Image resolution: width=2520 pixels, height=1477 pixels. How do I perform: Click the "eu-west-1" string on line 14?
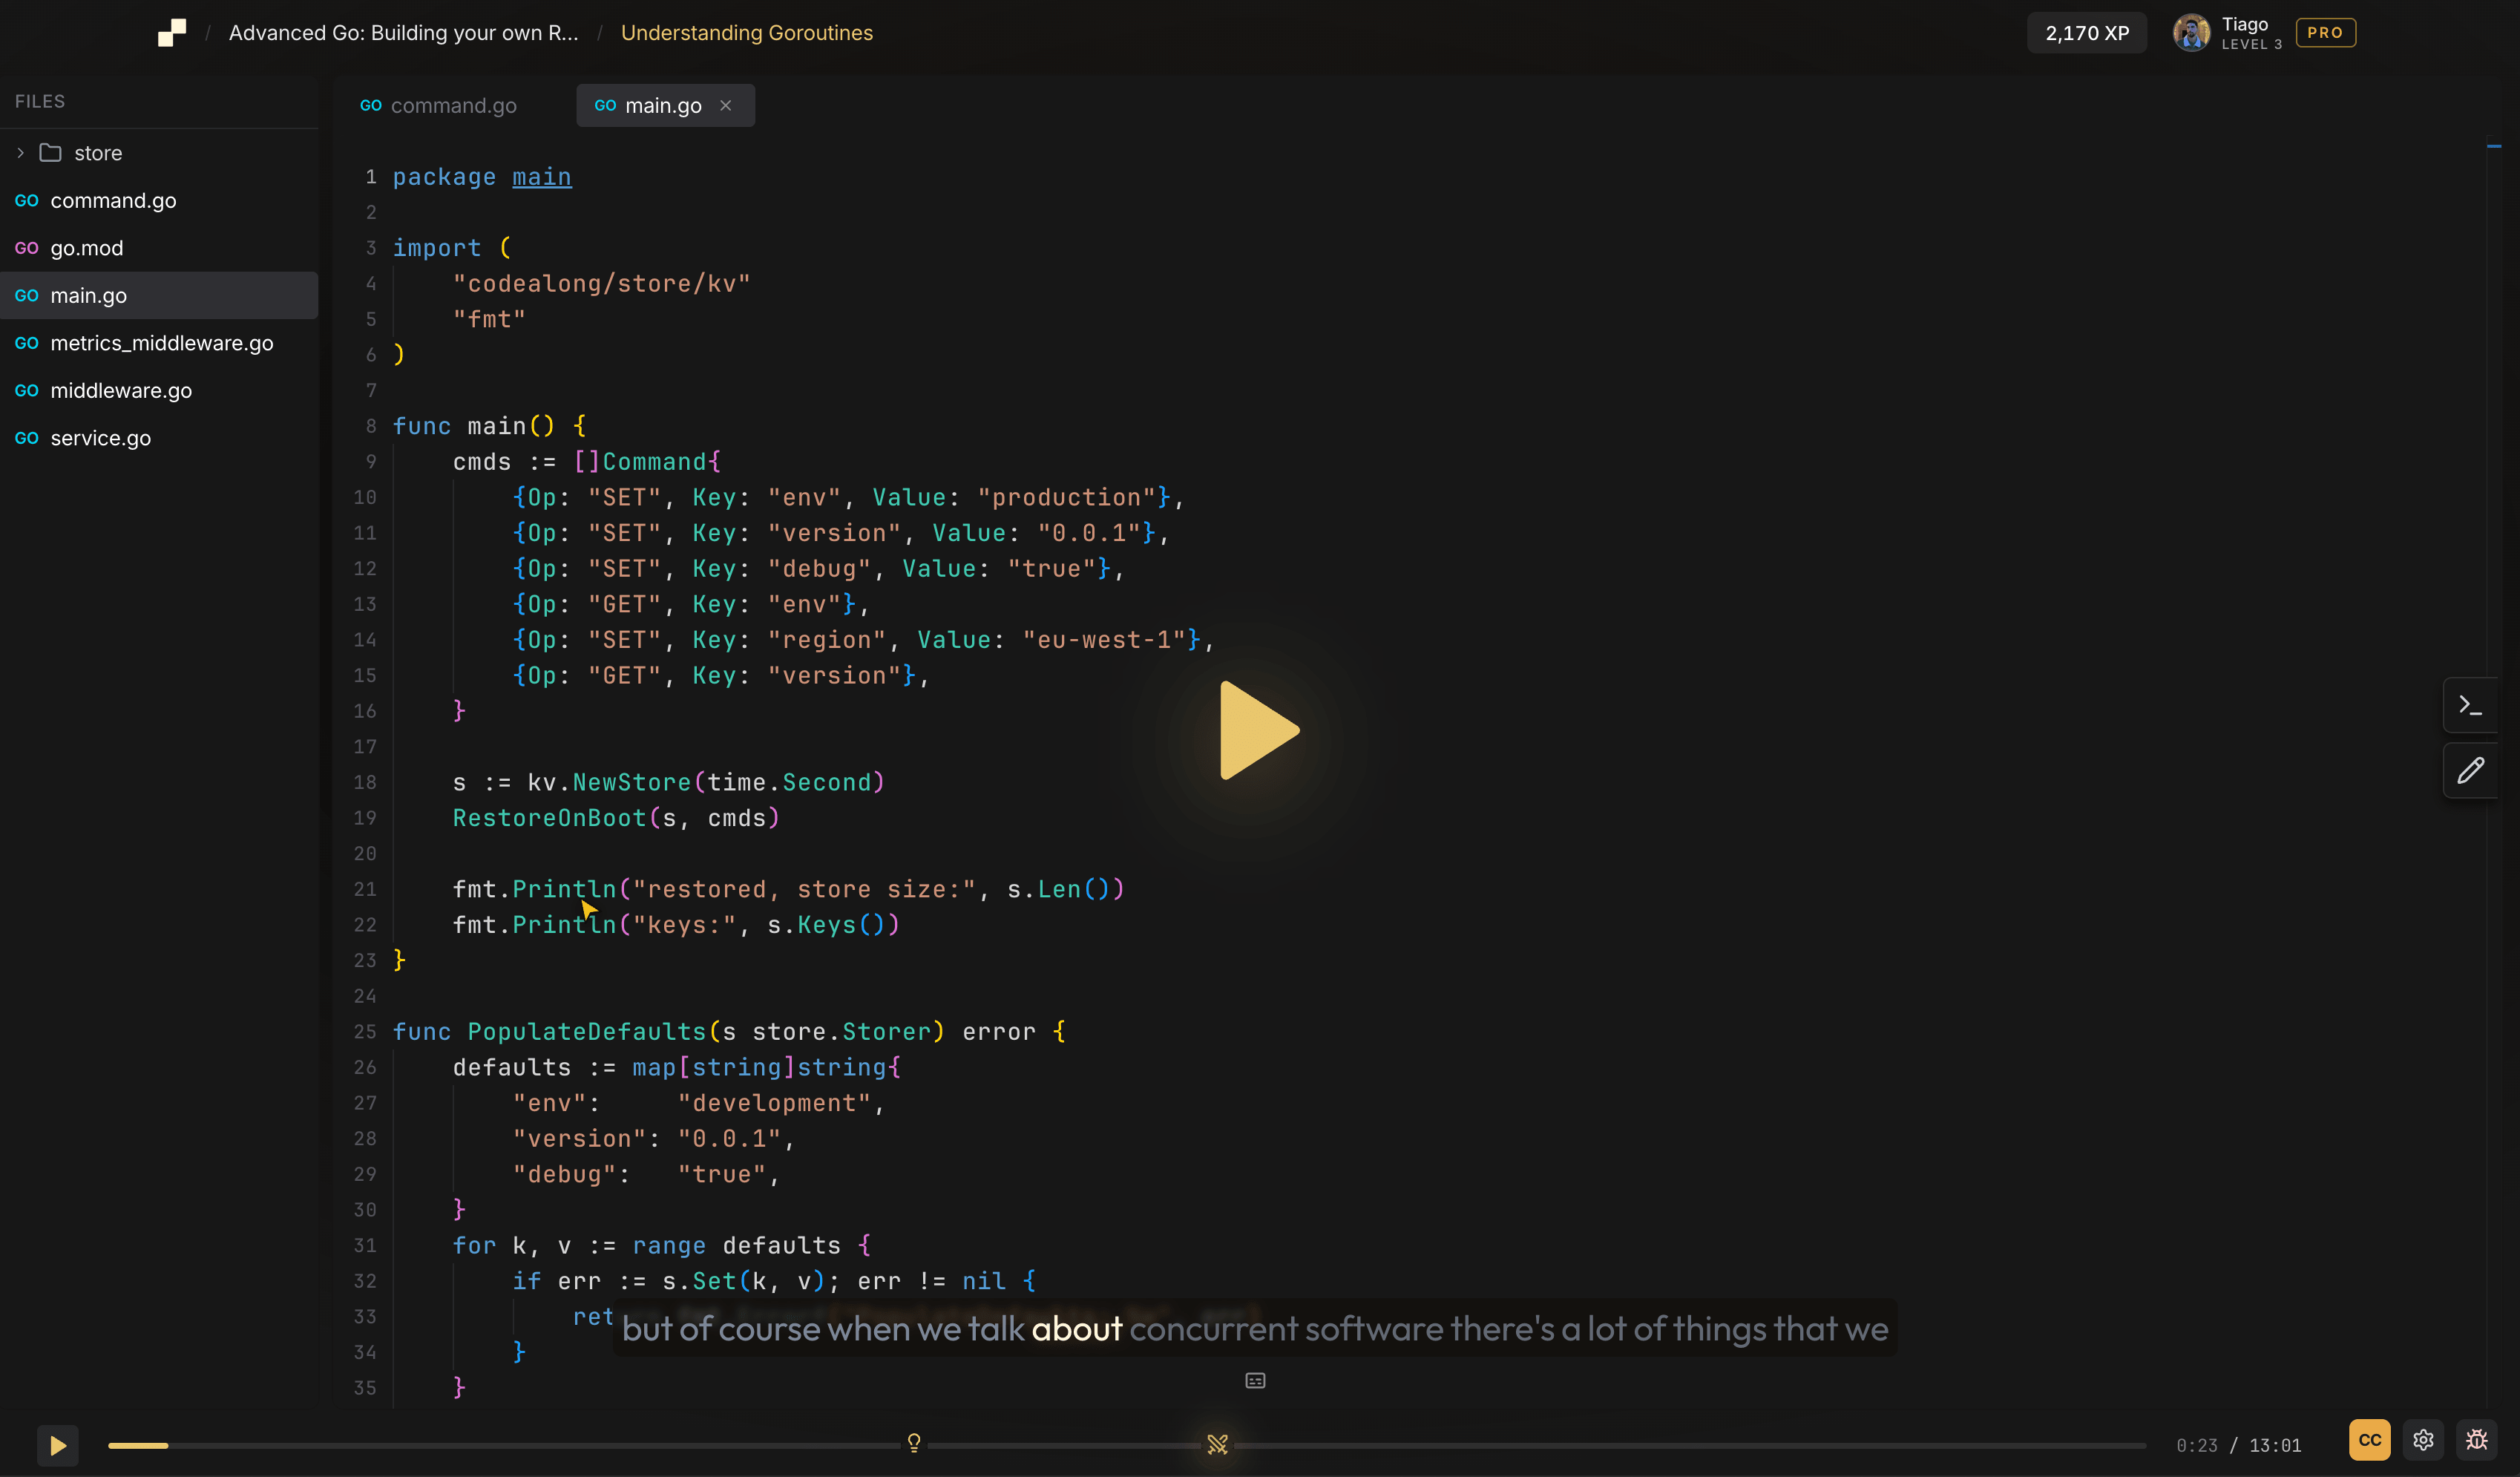[1104, 640]
